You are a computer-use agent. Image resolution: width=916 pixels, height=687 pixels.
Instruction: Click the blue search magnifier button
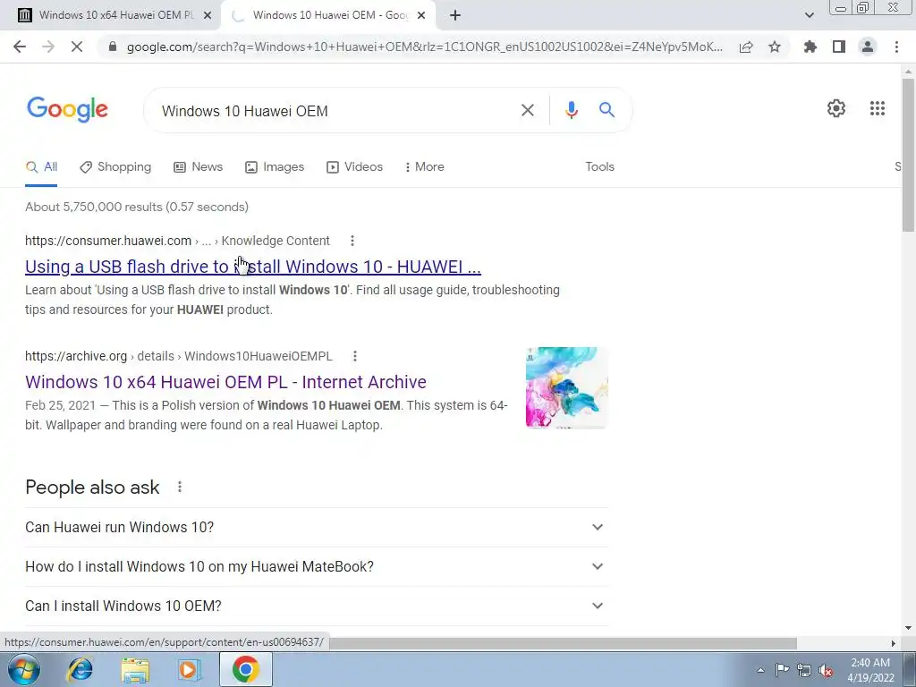(606, 109)
